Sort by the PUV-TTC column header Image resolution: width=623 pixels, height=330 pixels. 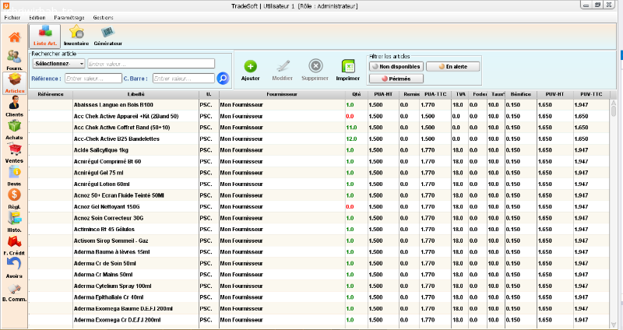(591, 94)
